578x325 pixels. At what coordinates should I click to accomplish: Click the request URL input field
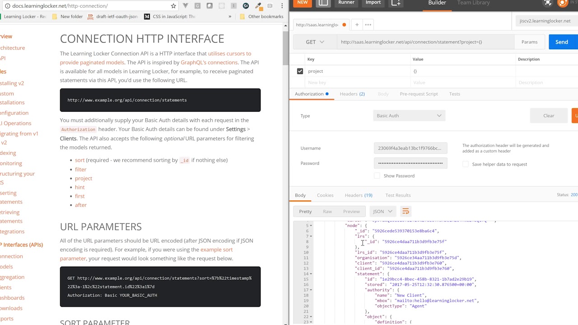425,42
